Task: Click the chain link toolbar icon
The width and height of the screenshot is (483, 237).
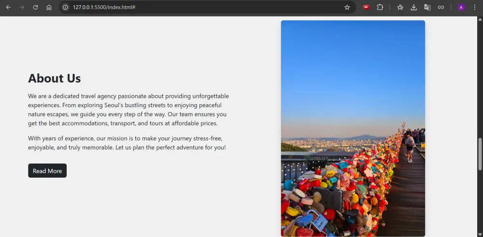Action: [x=440, y=7]
